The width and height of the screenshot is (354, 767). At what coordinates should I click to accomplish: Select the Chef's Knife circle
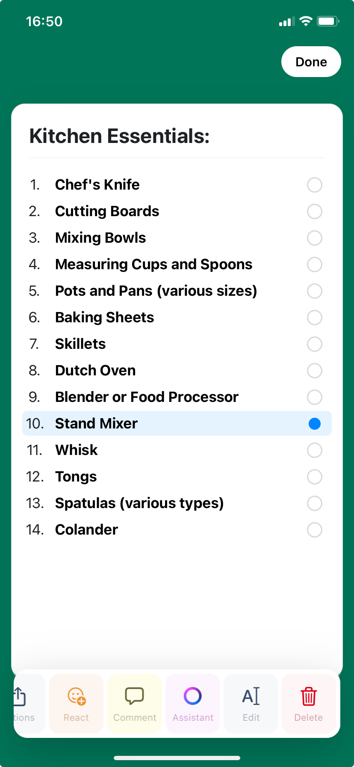(315, 185)
